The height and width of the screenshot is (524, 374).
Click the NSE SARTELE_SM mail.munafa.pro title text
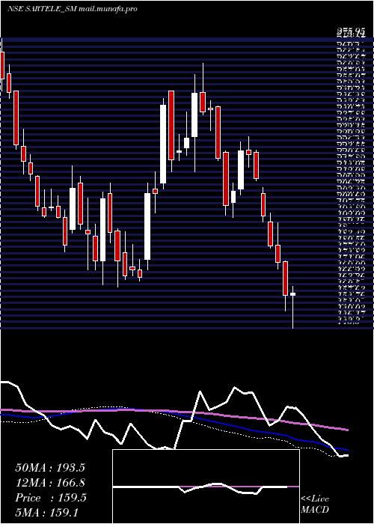coord(72,9)
